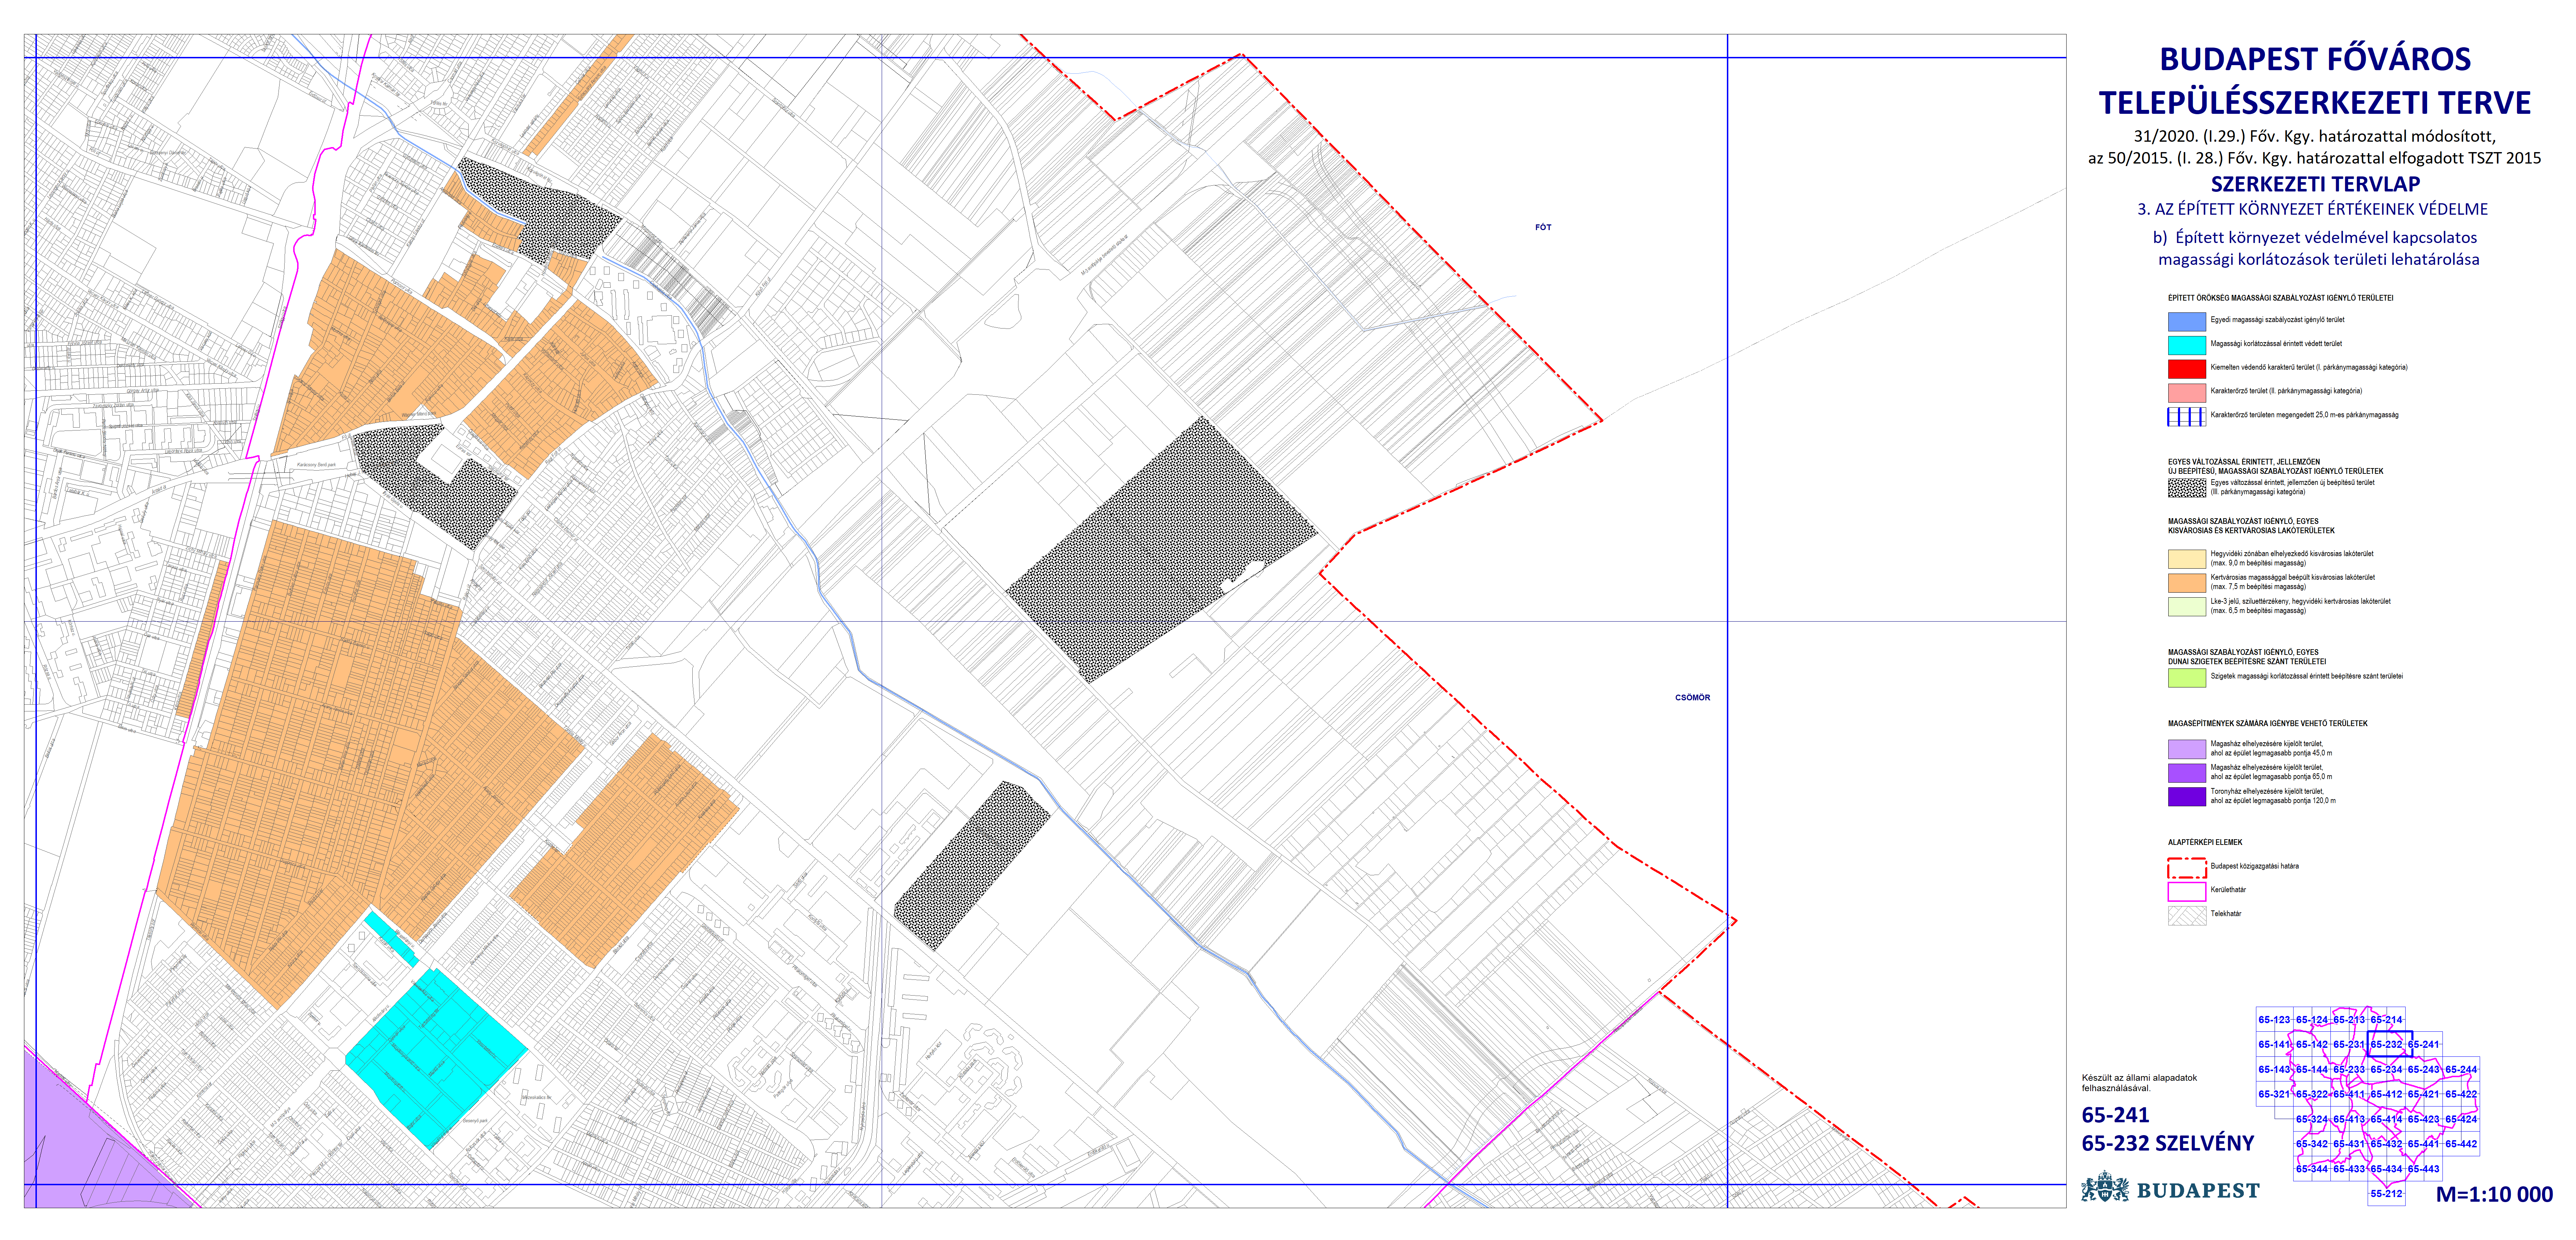The height and width of the screenshot is (1240, 2576).
Task: Select index map cell 55-212
Action: (2387, 1193)
